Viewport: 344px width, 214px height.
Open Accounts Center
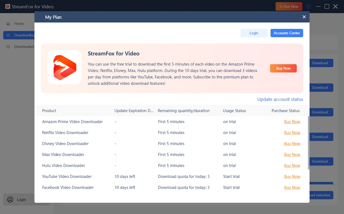click(x=286, y=33)
